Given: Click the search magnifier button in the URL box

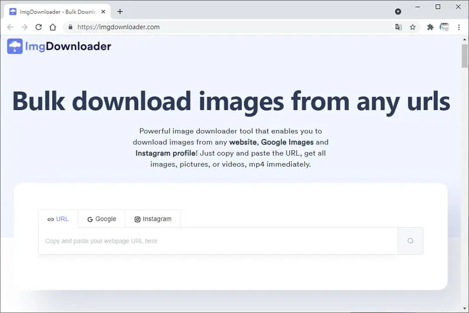Looking at the screenshot, I should tap(410, 241).
